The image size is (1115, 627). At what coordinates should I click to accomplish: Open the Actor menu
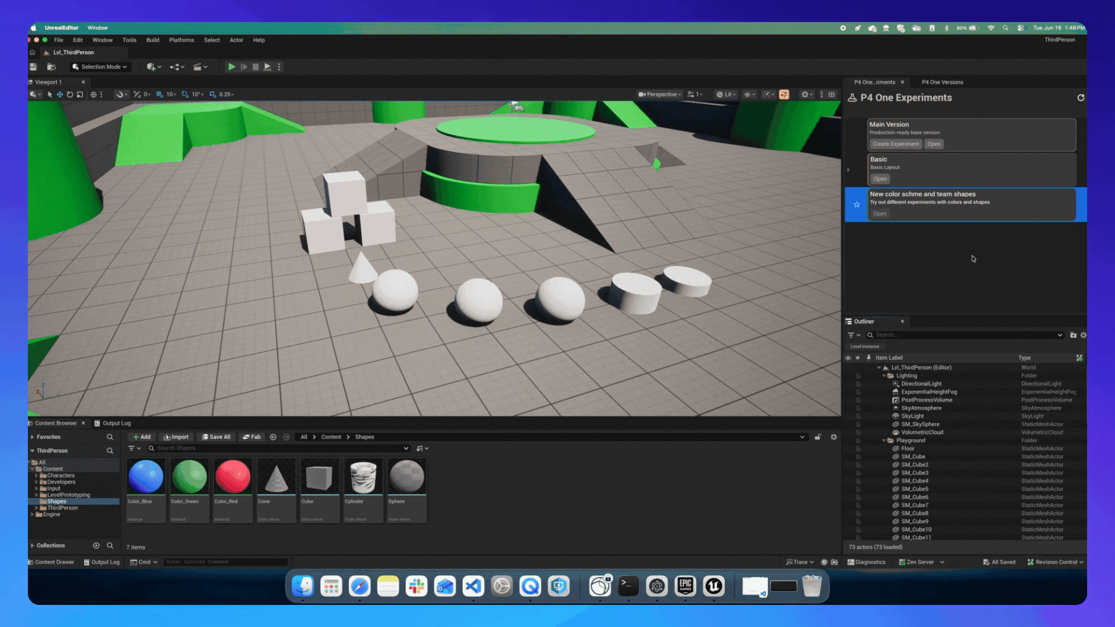click(x=236, y=40)
